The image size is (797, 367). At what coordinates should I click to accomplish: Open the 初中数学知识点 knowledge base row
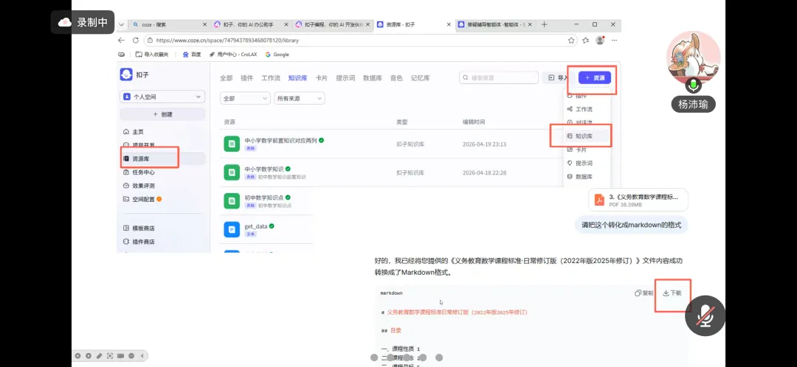(x=266, y=201)
